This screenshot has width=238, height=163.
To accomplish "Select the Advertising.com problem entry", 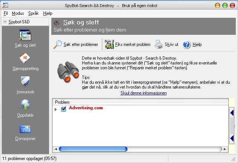I will pyautogui.click(x=86, y=108).
